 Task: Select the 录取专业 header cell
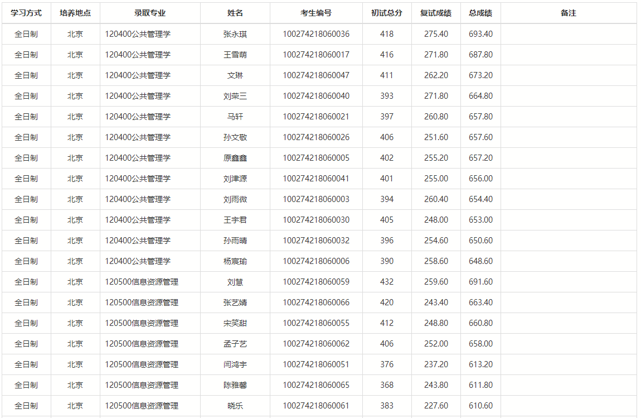point(150,13)
